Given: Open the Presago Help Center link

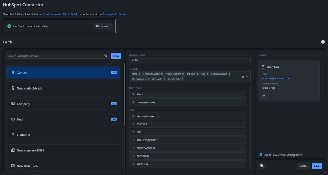Looking at the screenshot, I should (x=114, y=14).
